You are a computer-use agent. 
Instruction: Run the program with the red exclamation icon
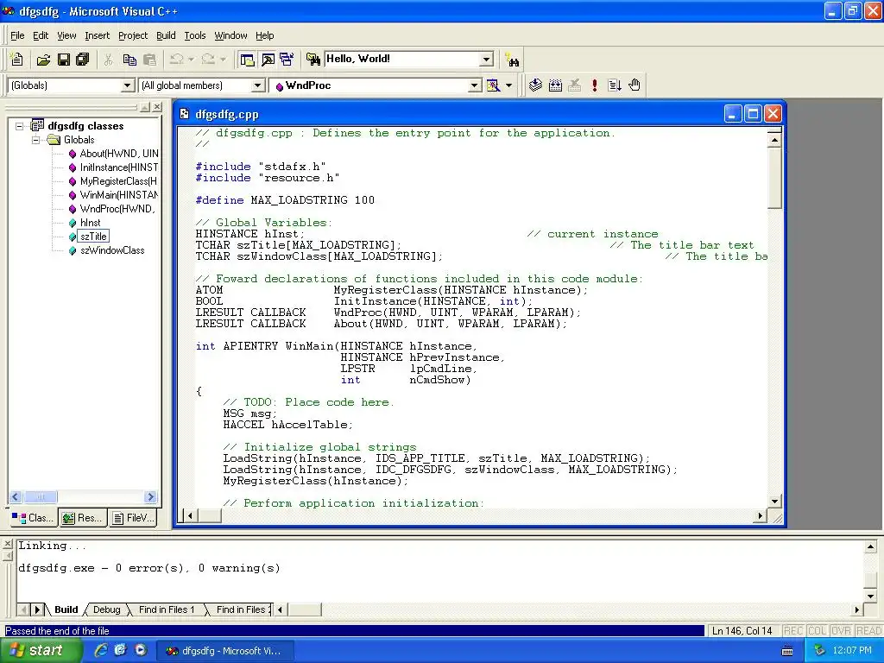594,85
